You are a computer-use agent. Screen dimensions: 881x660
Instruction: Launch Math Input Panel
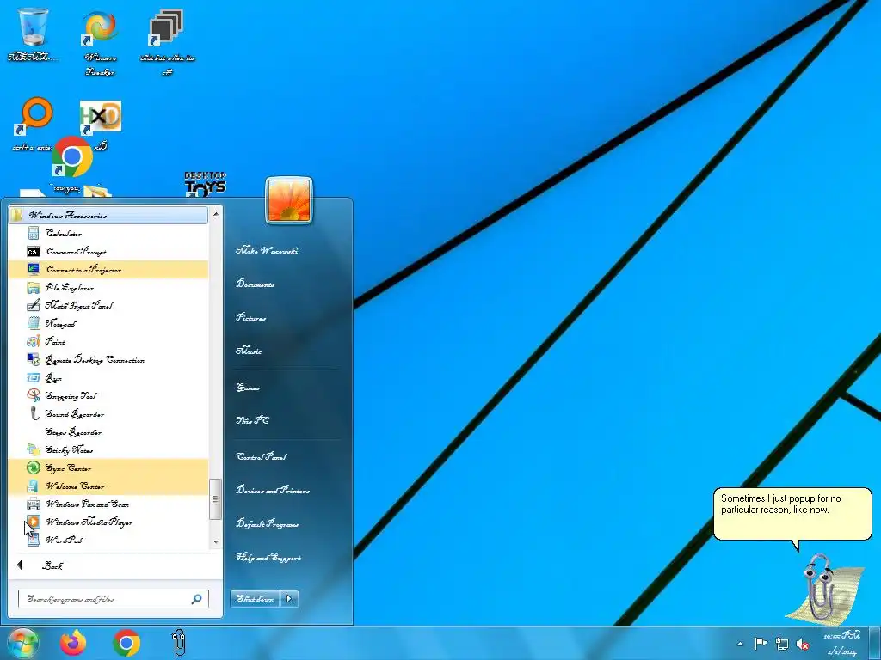[108, 305]
